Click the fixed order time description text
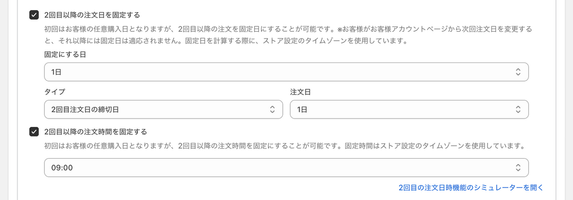This screenshot has width=573, height=200. [285, 146]
